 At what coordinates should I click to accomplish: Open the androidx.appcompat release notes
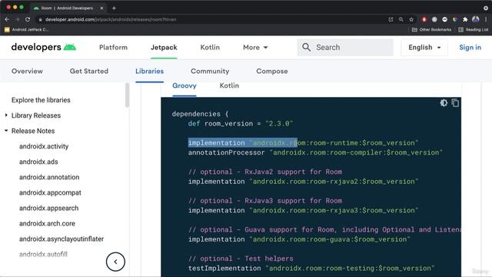(x=50, y=192)
